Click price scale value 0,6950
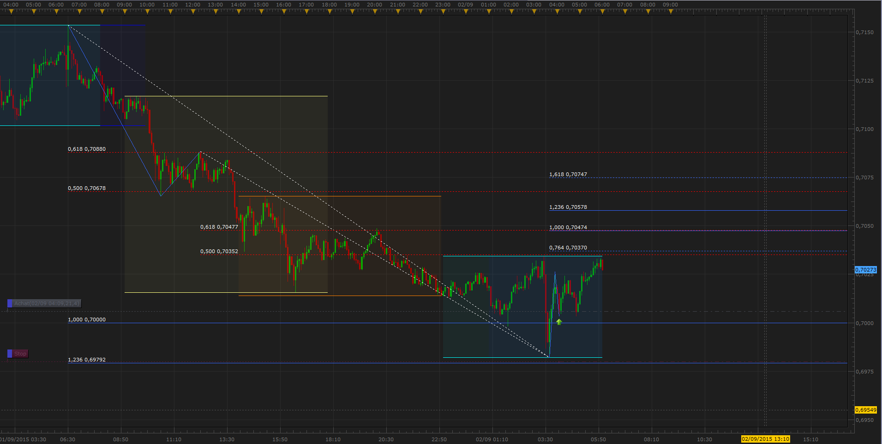882x444 pixels. pos(865,420)
